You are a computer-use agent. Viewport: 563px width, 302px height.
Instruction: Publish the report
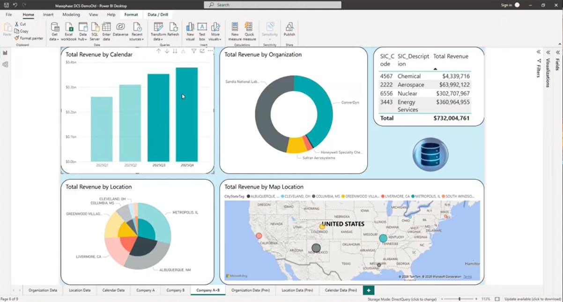(x=289, y=29)
